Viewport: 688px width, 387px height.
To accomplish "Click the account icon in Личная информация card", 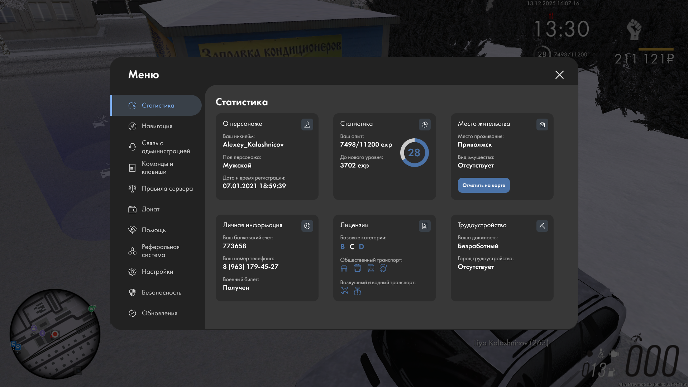I will 307,226.
